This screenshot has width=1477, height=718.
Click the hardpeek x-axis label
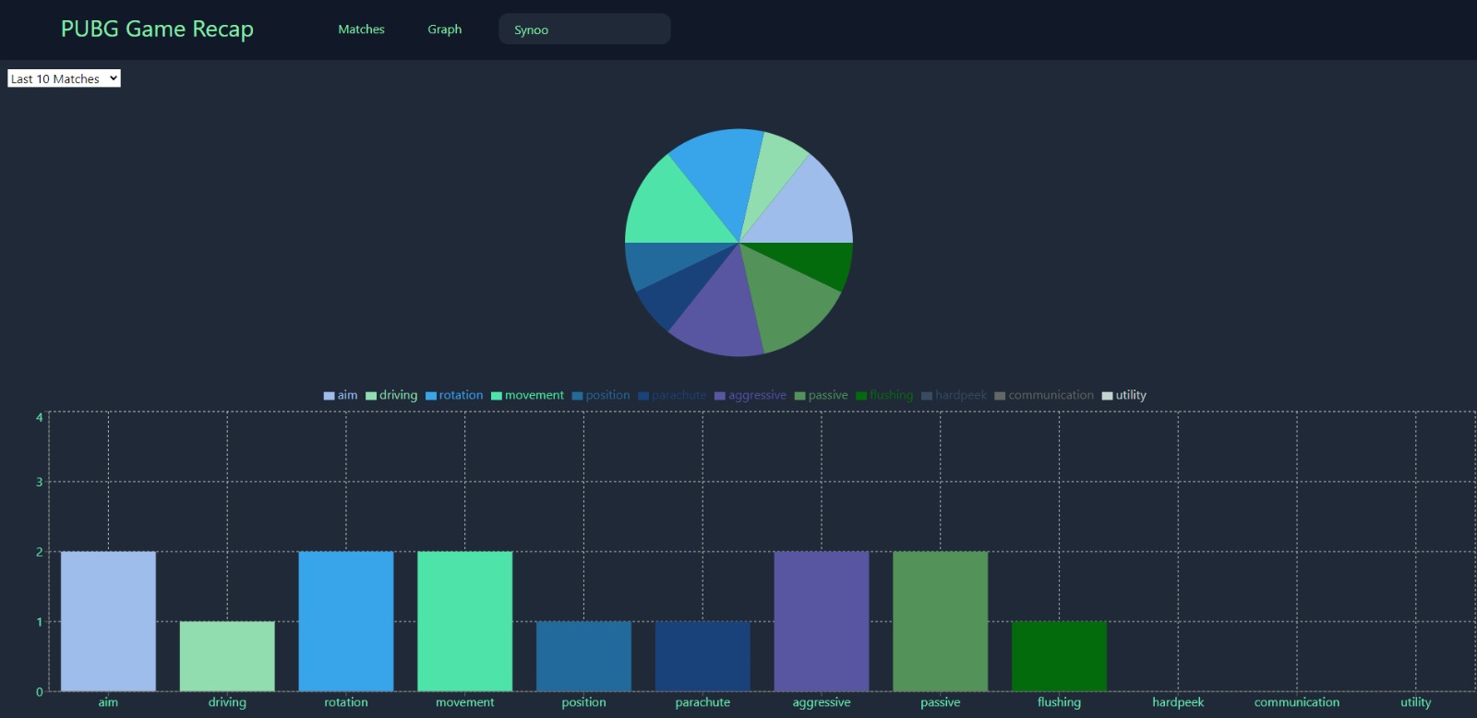(1178, 702)
